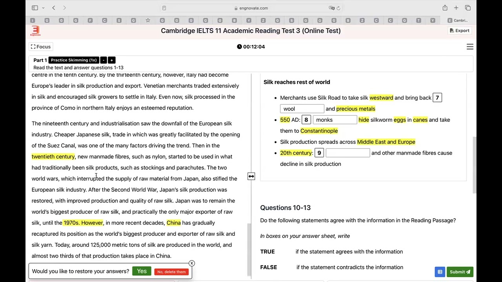
Task: Click the Practice Skimming (1x) button
Action: coord(74,60)
